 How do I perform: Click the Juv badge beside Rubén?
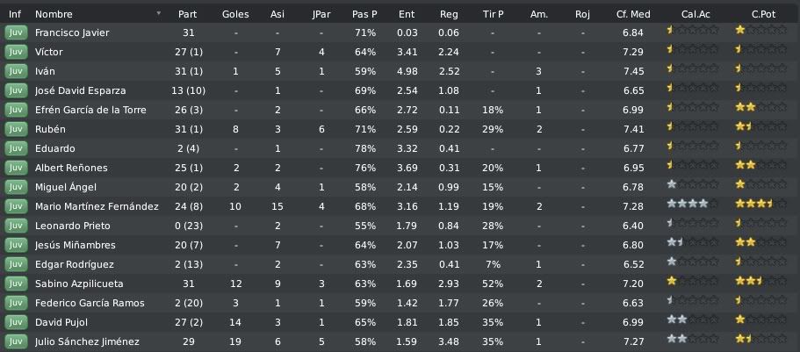[16, 129]
